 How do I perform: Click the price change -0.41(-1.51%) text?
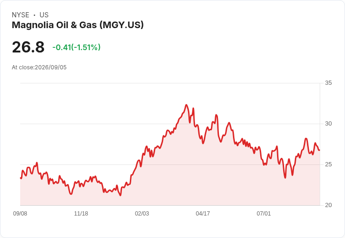(76, 47)
